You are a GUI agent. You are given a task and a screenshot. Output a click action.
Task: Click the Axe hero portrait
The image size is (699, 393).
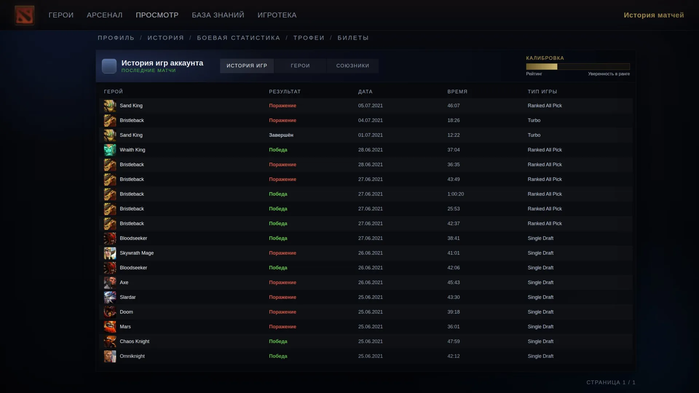(x=110, y=283)
